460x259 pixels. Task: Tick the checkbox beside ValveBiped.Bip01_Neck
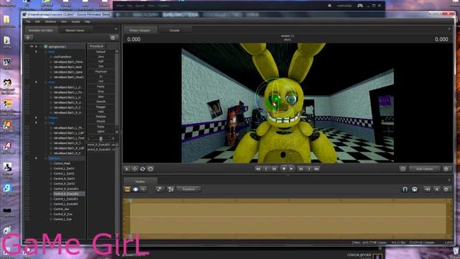tap(27, 67)
